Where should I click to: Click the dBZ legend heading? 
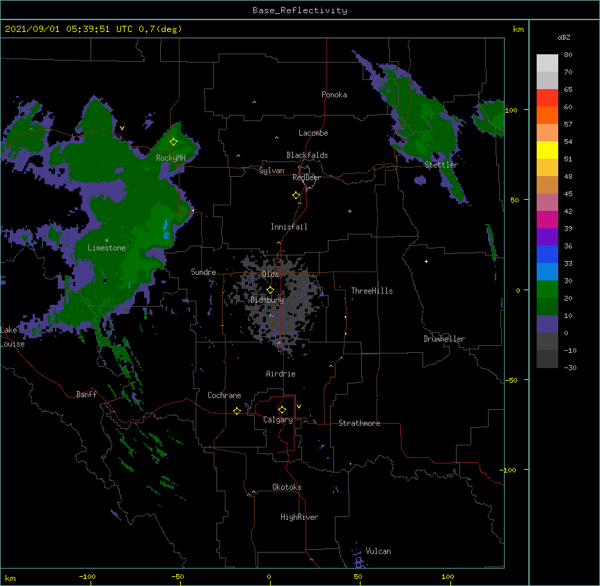[x=564, y=37]
